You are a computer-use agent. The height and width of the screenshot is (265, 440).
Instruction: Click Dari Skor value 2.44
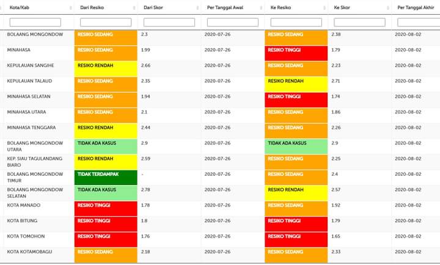tap(145, 128)
